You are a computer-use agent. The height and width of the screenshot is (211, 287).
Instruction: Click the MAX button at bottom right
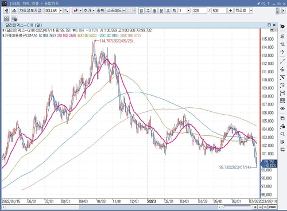pyautogui.click(x=273, y=207)
